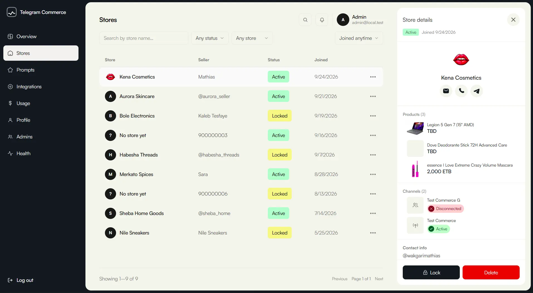
Task: Click Test Commerce broadcast channel icon
Action: [x=415, y=225]
